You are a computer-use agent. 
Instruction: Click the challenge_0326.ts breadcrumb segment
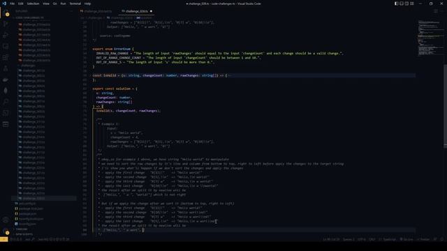(119, 17)
